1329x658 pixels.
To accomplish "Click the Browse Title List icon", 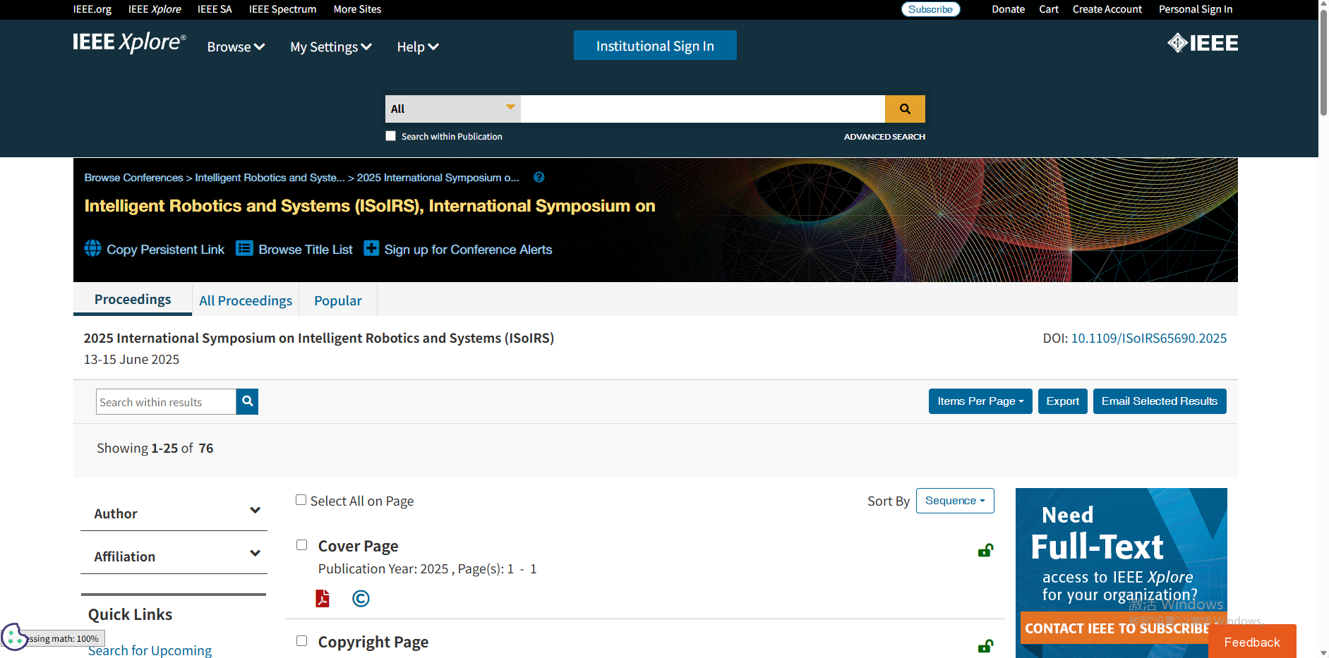I will (x=244, y=248).
